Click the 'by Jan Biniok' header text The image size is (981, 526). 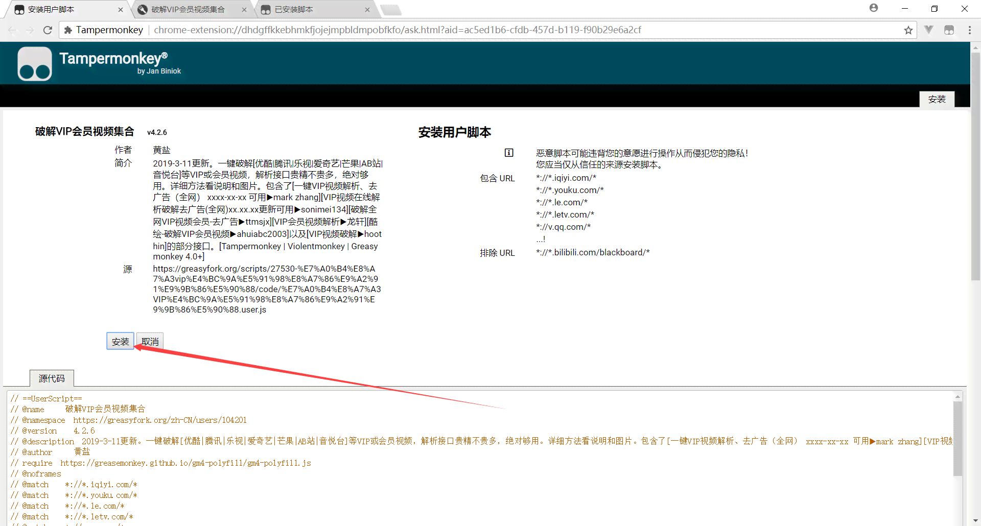coord(159,71)
